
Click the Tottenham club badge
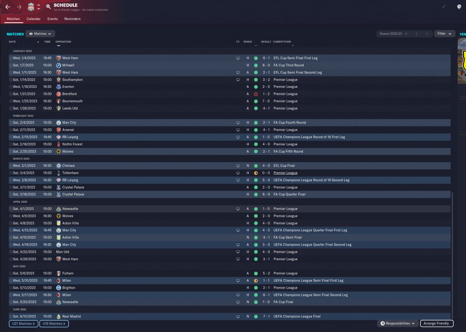[58, 173]
